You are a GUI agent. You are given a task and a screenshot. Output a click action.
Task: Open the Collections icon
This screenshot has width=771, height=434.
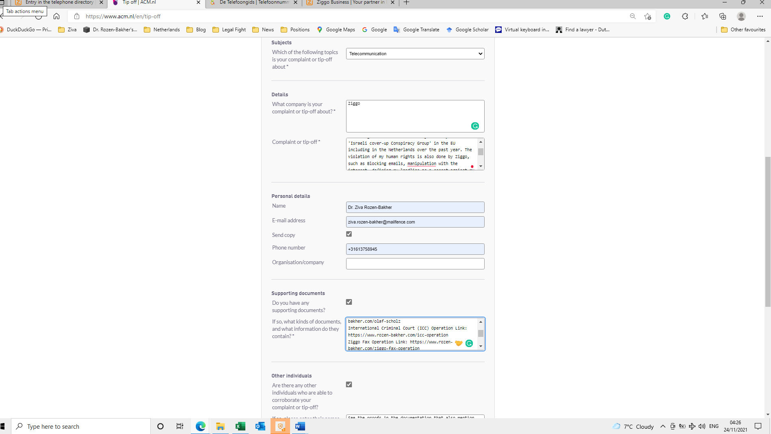[723, 16]
